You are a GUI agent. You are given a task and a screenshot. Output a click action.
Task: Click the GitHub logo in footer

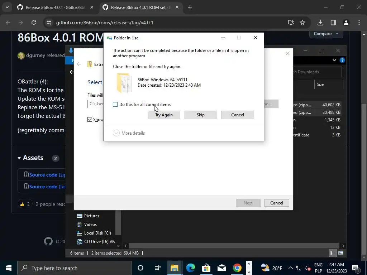48,241
